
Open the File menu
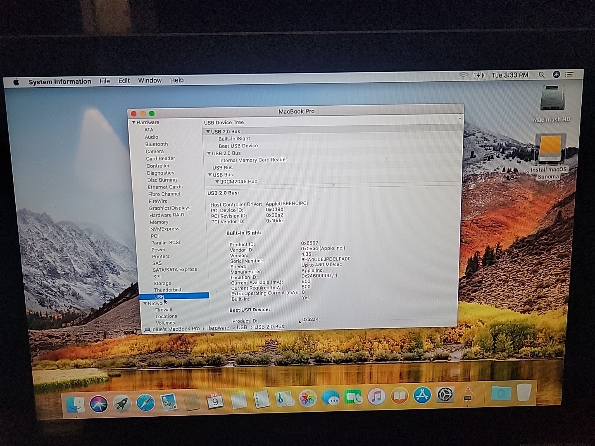click(105, 81)
